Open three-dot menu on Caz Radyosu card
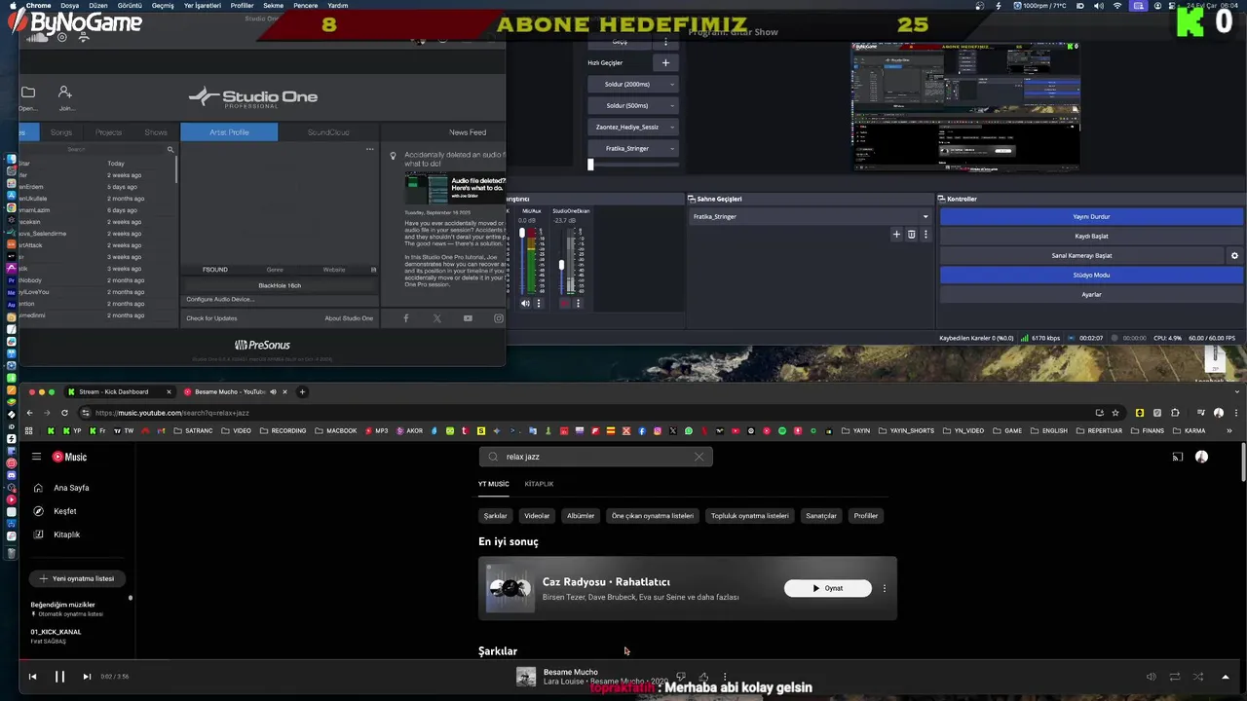 885,588
